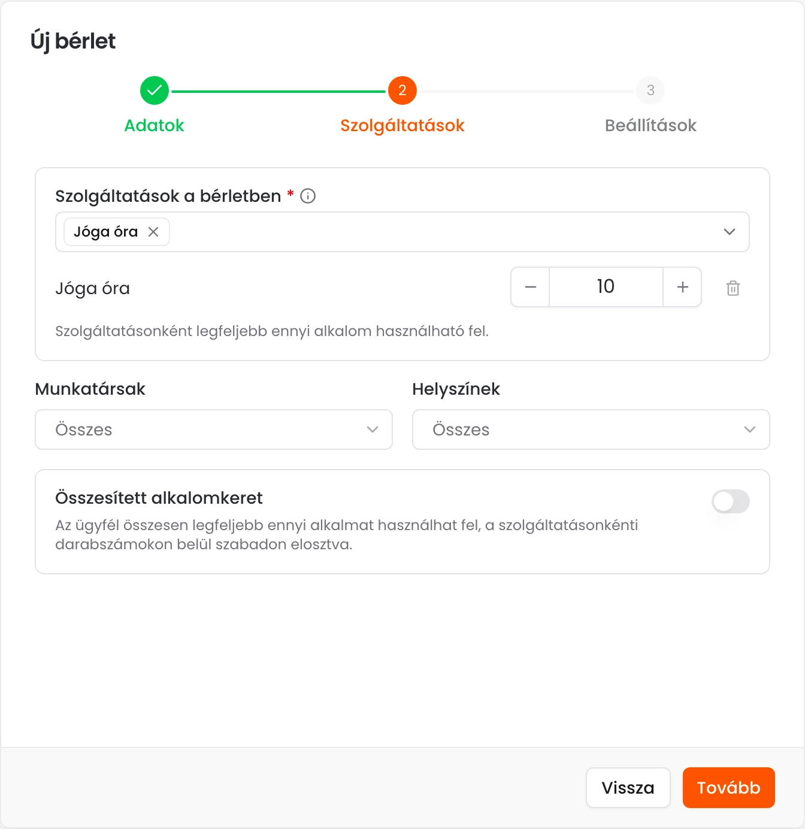
Task: Delete Jóga óra row with trash icon
Action: coord(733,288)
